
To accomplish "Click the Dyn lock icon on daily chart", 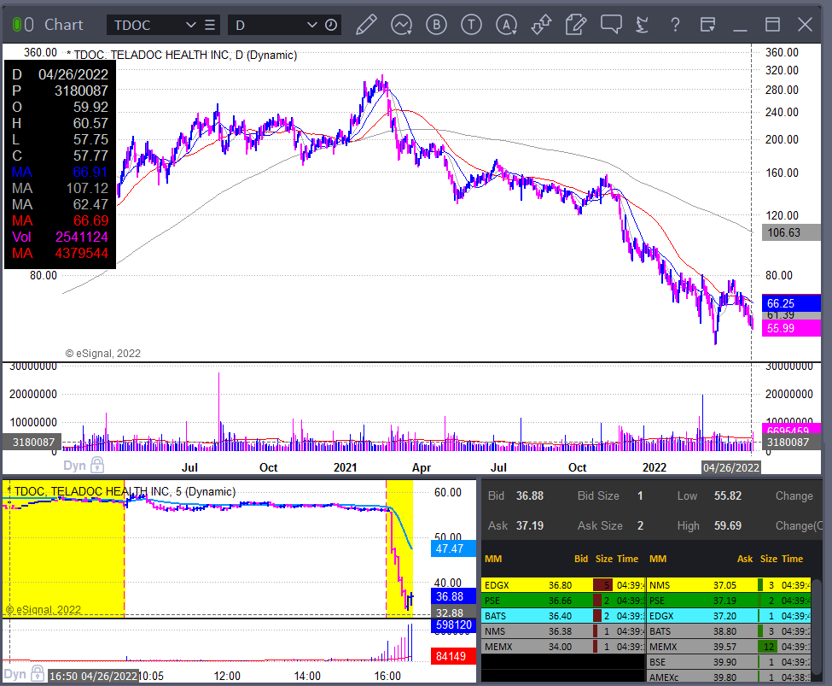I will click(97, 465).
